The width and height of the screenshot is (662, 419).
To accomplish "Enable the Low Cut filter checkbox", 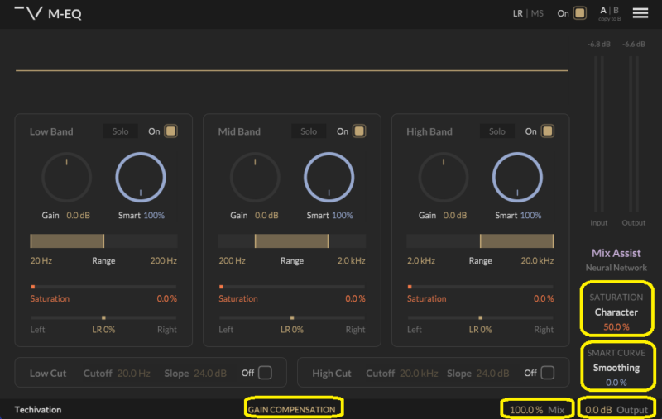I will click(264, 373).
